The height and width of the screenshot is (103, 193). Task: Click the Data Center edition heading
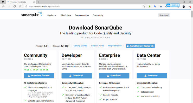coord(149,55)
